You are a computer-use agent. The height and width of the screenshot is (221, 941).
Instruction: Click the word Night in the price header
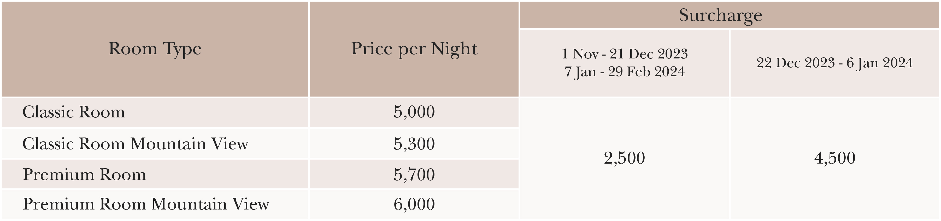pyautogui.click(x=454, y=50)
